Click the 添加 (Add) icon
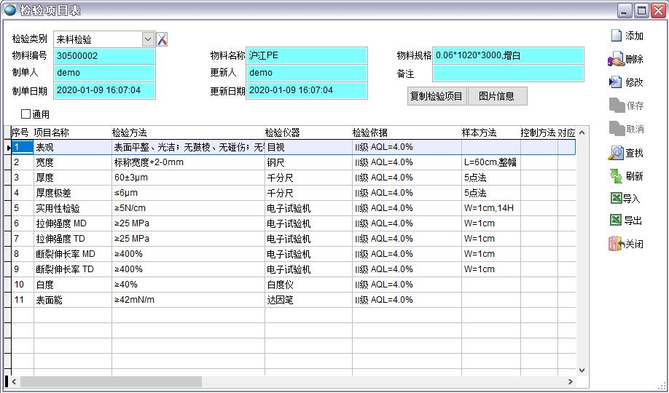Viewport: 669px width, 393px height. coord(616,36)
